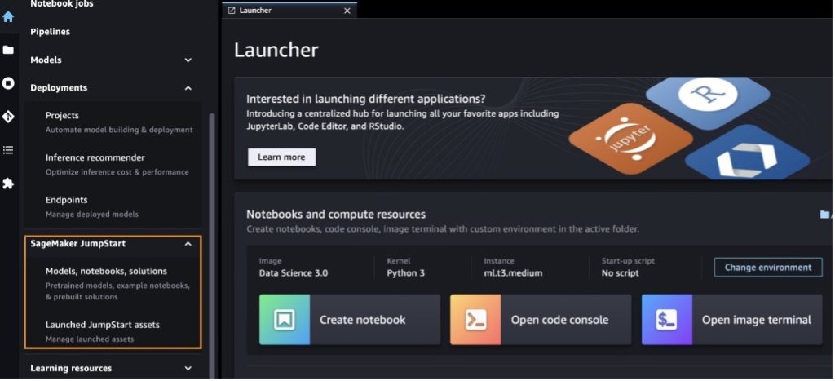Viewport: 835px width, 381px height.
Task: Click the Learn more button
Action: (x=281, y=157)
